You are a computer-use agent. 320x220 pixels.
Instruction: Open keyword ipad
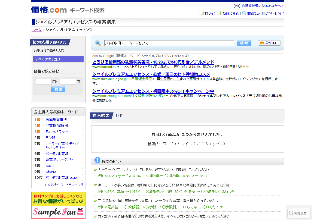(x=48, y=166)
